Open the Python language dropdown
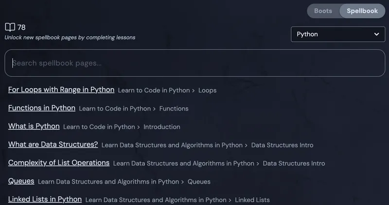Screen dimensions: 389x205 click(x=337, y=34)
